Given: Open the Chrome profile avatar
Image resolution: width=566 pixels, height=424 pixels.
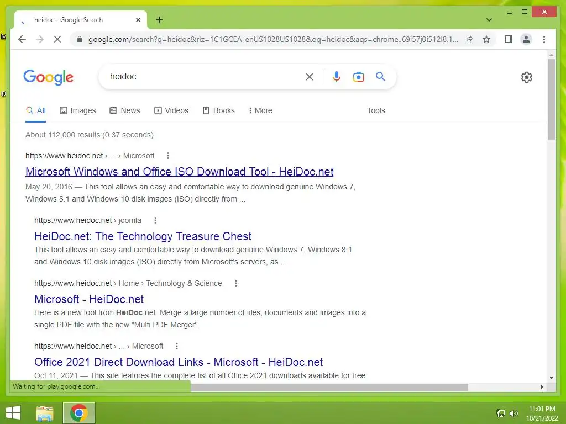Looking at the screenshot, I should click(526, 39).
